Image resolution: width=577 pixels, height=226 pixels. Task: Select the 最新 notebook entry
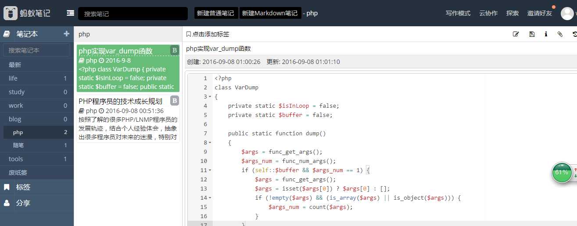tap(37, 65)
